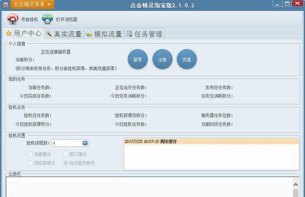This screenshot has width=305, height=197.
Task: Click the 发布总任务数 label
Action: tap(219, 88)
